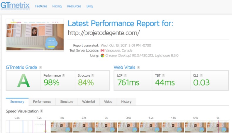The height and width of the screenshot is (133, 232).
Task: Open the Blog navigation link
Action: [x=89, y=6]
